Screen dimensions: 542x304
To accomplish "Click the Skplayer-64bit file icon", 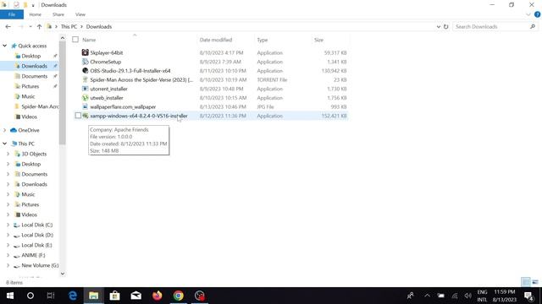I will tap(85, 52).
